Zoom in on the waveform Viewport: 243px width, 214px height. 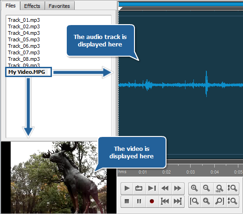pos(194,188)
